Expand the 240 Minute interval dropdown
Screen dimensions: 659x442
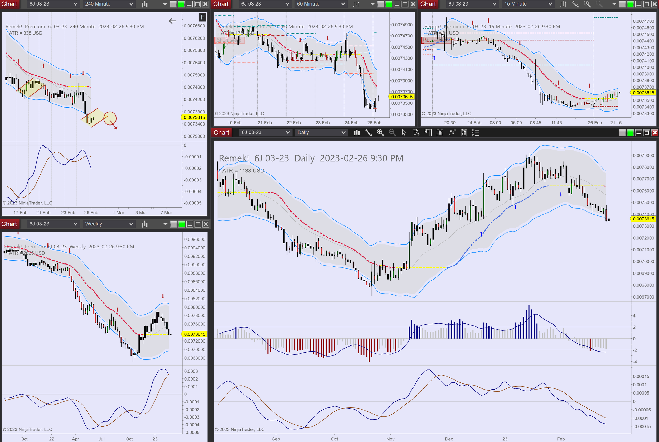109,4
